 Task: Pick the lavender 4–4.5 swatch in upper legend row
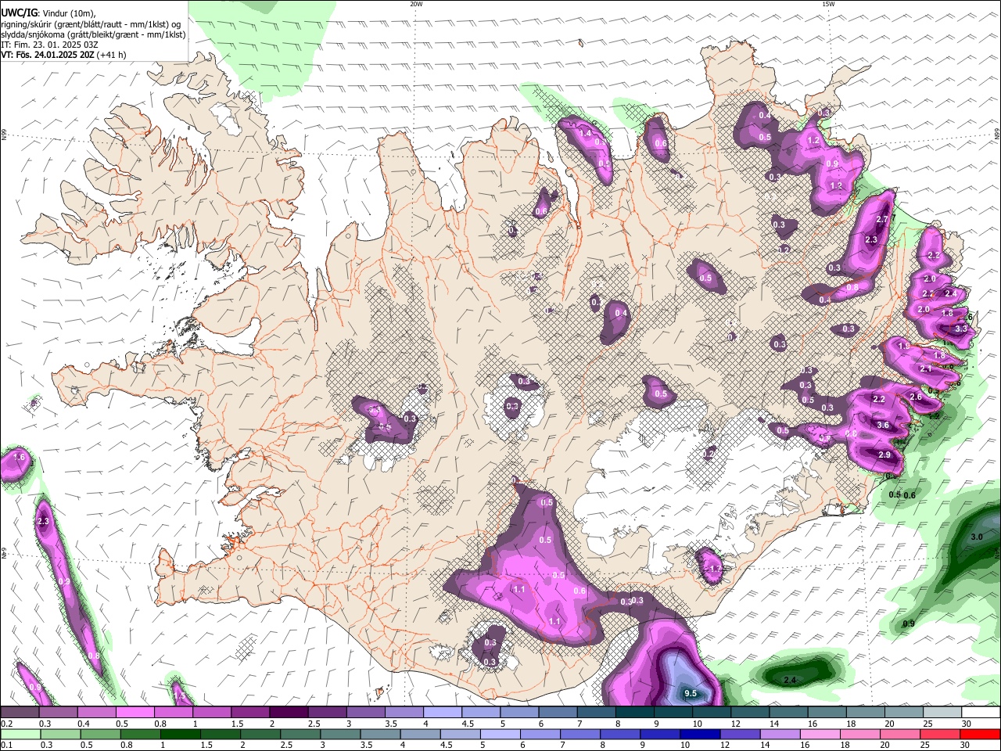442,712
